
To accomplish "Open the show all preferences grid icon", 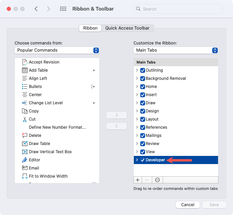I will pyautogui.click(x=63, y=9).
